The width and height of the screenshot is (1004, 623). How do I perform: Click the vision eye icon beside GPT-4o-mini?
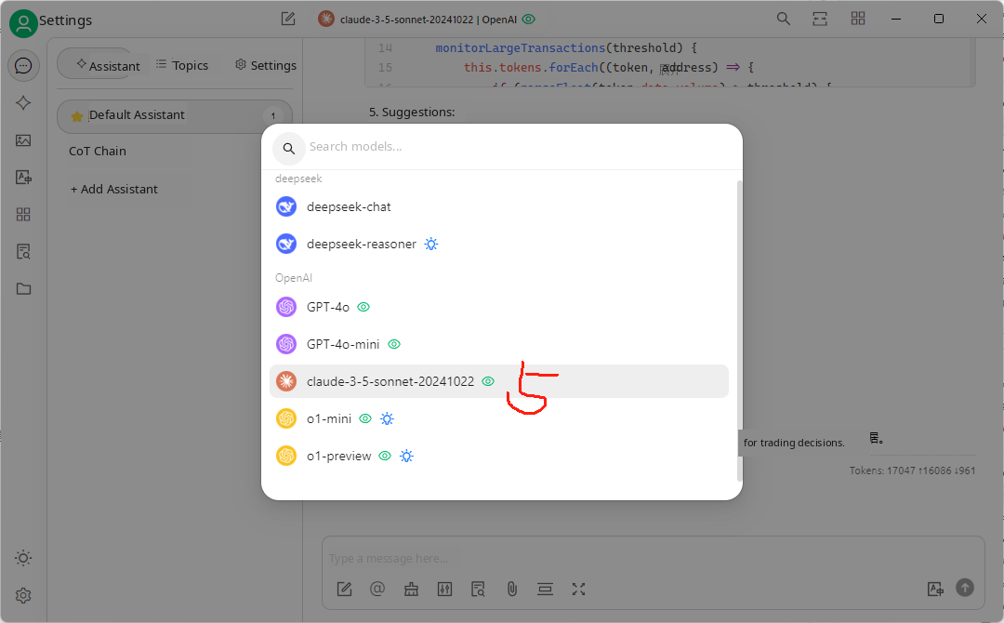coord(394,344)
